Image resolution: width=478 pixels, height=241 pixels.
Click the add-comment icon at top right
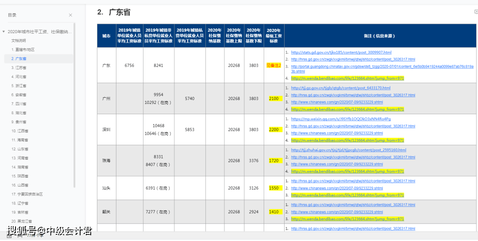pyautogui.click(x=476, y=12)
